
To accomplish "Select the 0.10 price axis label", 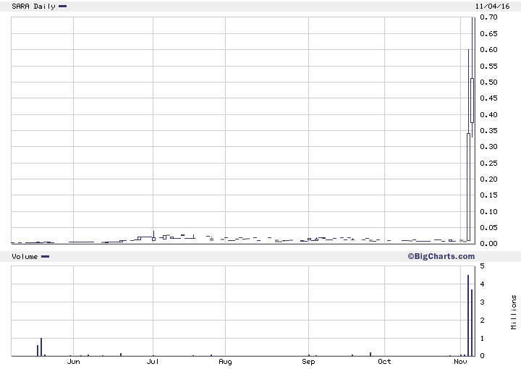I will (x=488, y=211).
